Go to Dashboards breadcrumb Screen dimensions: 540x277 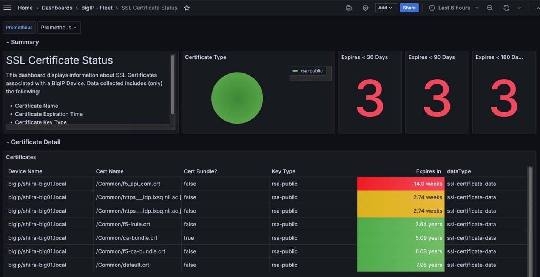point(57,8)
